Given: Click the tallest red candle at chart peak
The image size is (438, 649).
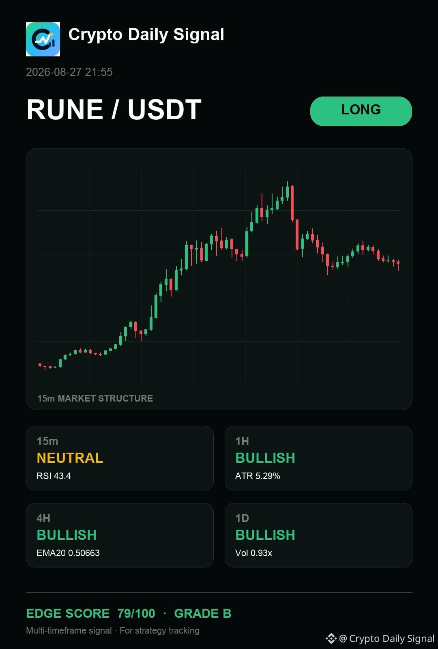Looking at the screenshot, I should [x=292, y=203].
